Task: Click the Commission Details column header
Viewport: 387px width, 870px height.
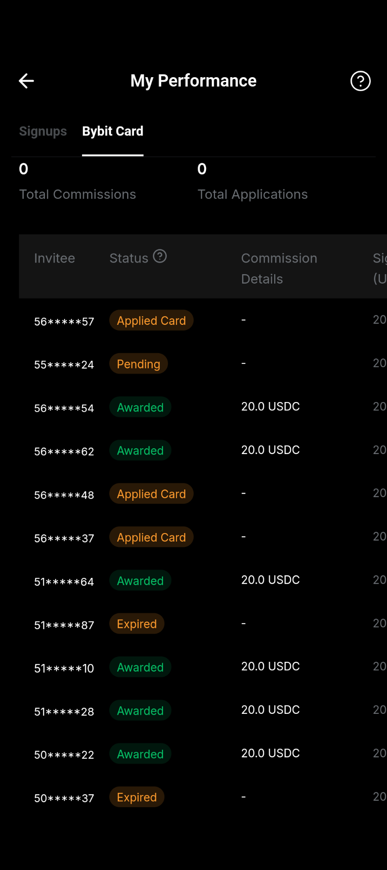Action: pos(279,268)
